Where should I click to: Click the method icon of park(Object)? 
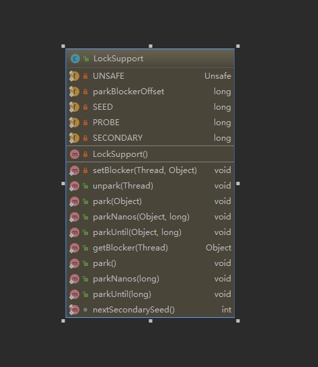pos(75,201)
